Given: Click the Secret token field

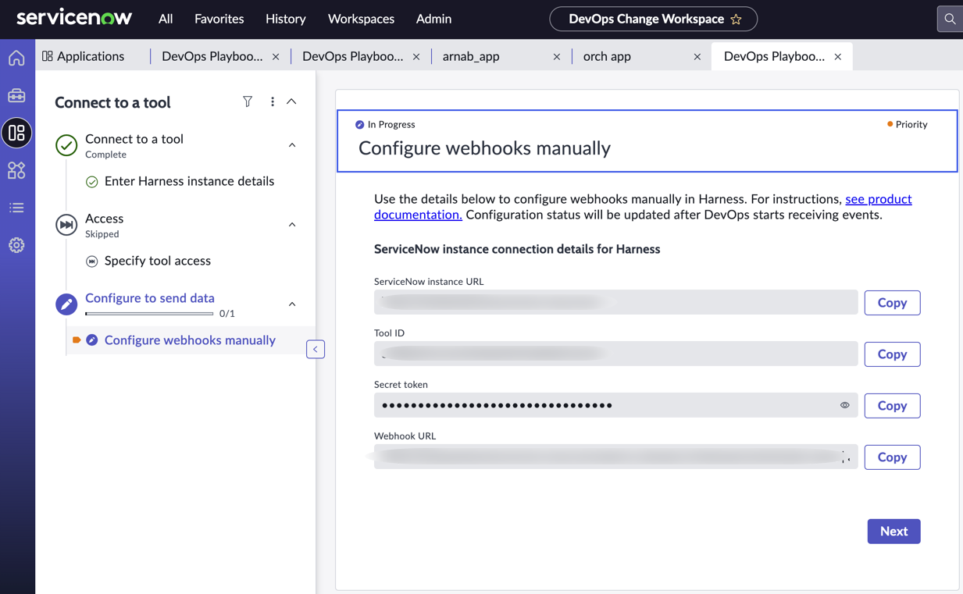Looking at the screenshot, I should coord(615,405).
